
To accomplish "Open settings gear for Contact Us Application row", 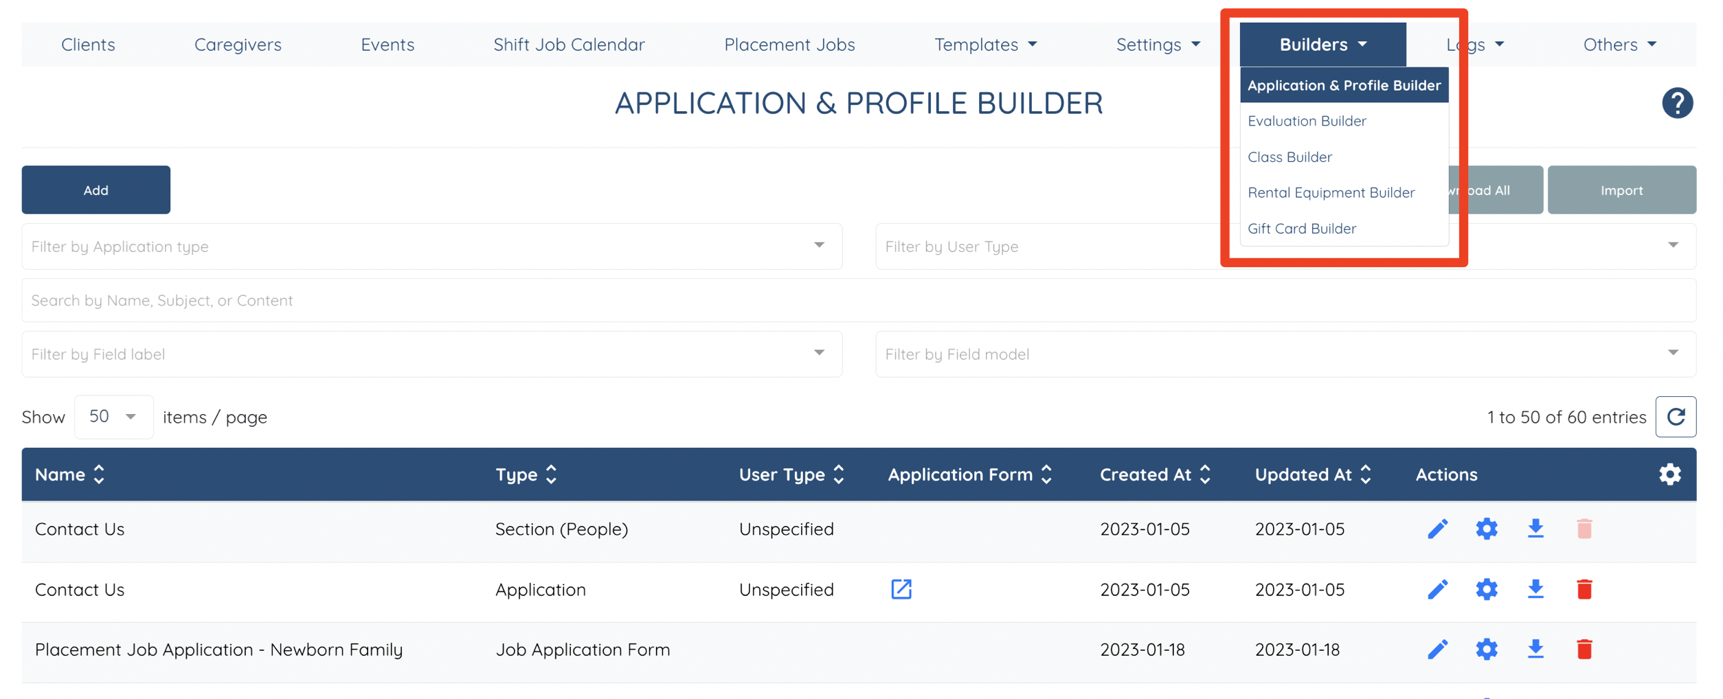I will 1486,589.
